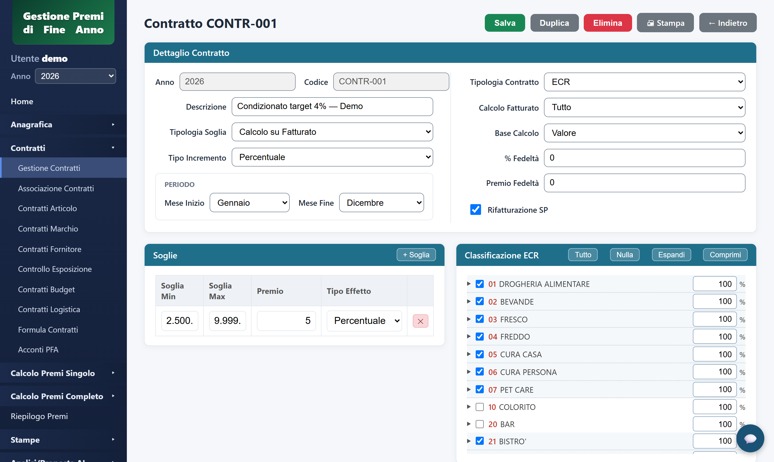The width and height of the screenshot is (774, 462).
Task: Delete the threshold row with the red X
Action: (420, 321)
